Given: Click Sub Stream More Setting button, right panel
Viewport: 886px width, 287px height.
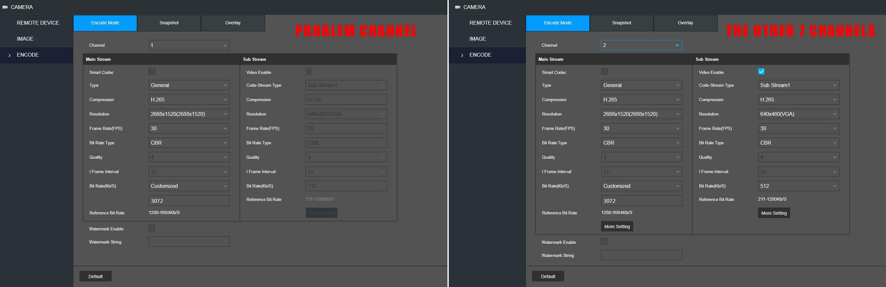Looking at the screenshot, I should [774, 213].
